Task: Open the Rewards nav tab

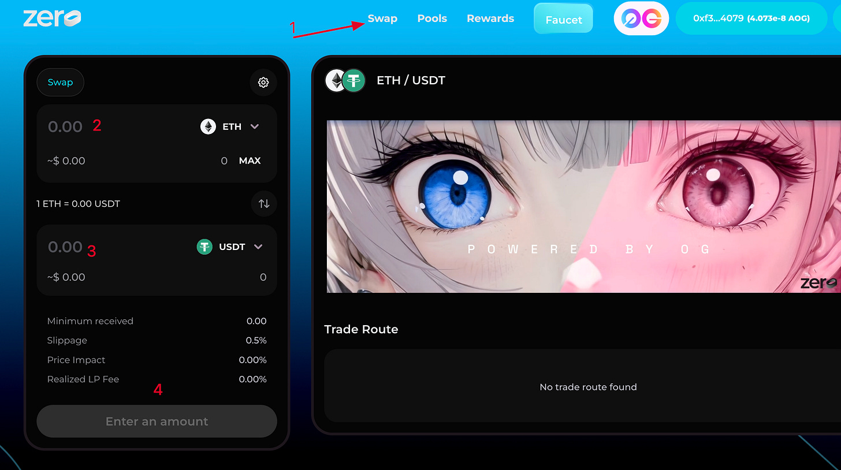Action: [490, 18]
